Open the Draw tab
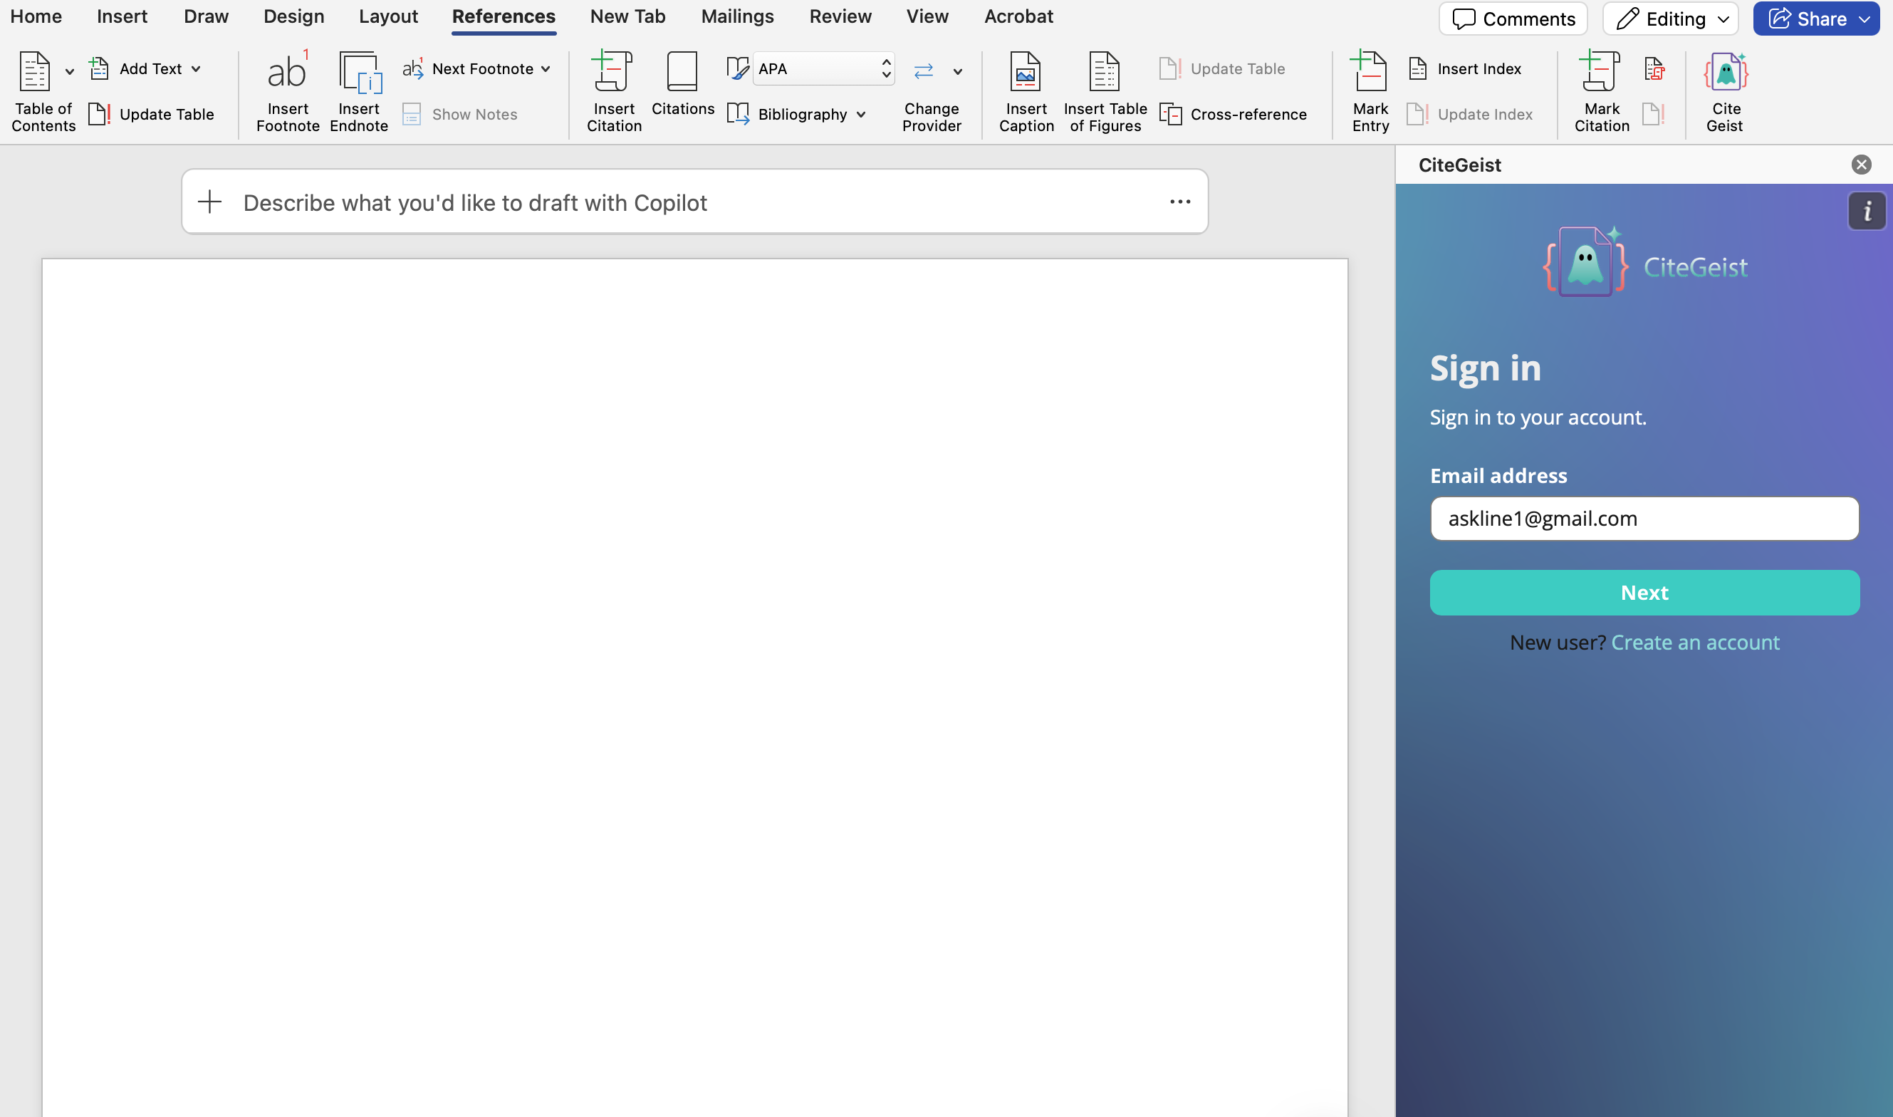This screenshot has height=1117, width=1893. 206,16
